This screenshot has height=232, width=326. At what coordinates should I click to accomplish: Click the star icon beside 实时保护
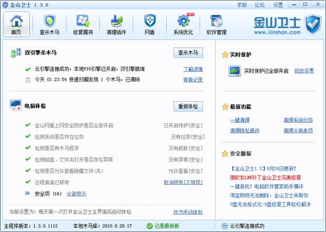point(225,55)
